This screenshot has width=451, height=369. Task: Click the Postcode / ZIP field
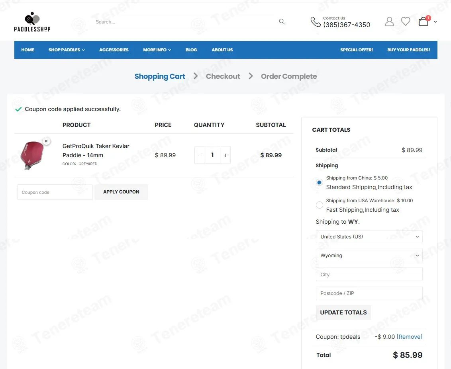pyautogui.click(x=369, y=293)
